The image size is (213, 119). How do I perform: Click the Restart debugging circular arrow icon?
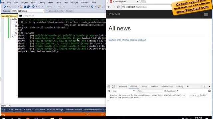pos(93,7)
